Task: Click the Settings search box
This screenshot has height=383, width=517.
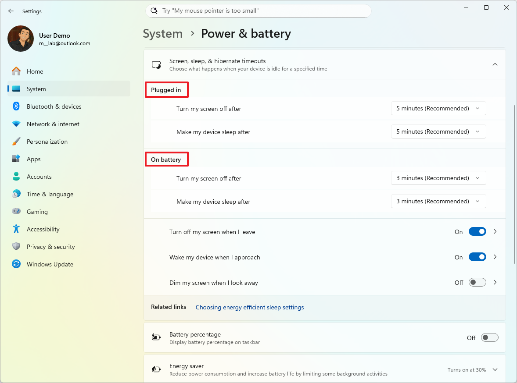Action: tap(258, 11)
